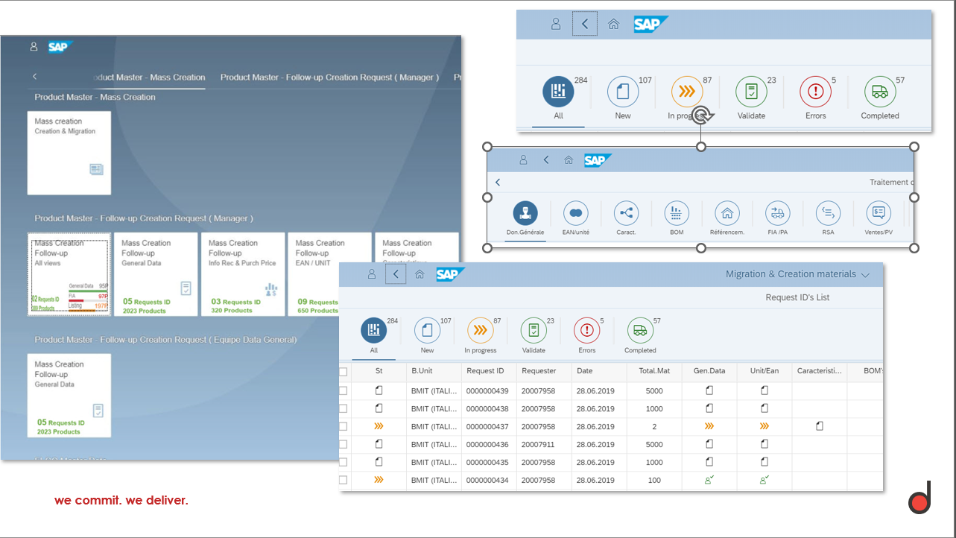Click the FIA /PA truck icon
956x538 pixels.
coord(777,214)
